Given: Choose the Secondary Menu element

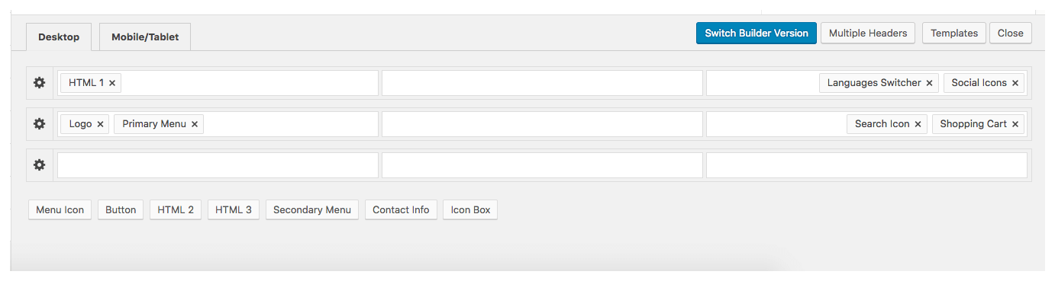Looking at the screenshot, I should coord(312,210).
